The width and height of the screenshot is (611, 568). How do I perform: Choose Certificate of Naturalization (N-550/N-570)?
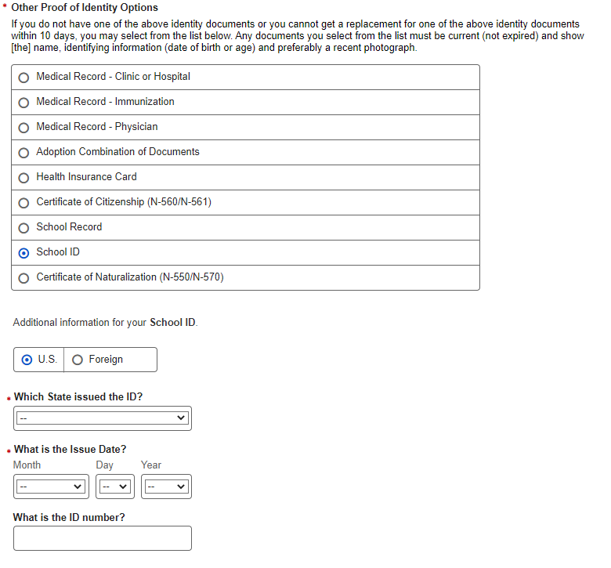click(x=24, y=278)
